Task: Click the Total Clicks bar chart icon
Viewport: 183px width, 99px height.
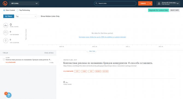Action: 6,25
